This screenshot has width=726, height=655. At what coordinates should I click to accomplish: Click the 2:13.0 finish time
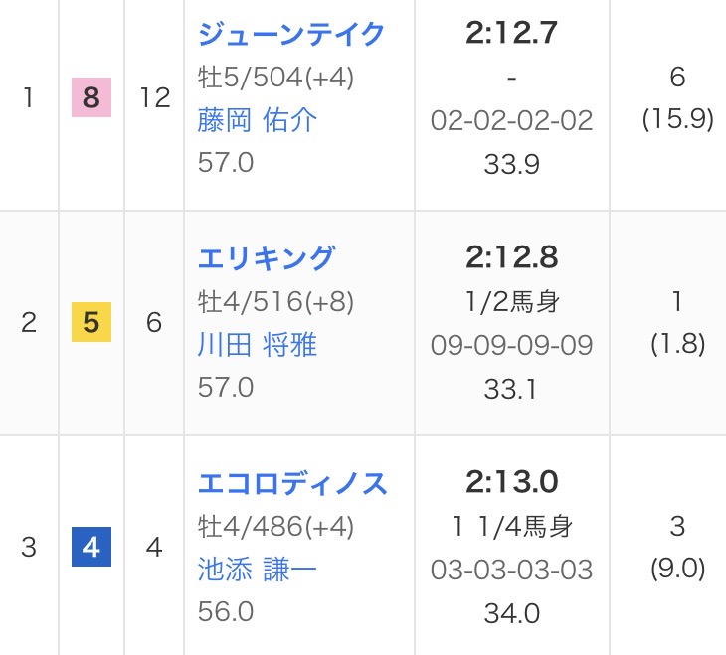pos(511,483)
